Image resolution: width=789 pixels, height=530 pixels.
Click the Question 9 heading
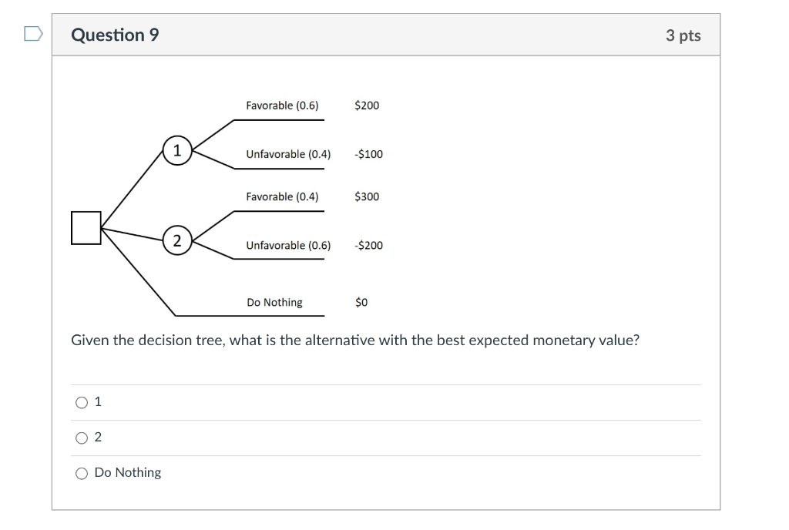115,35
